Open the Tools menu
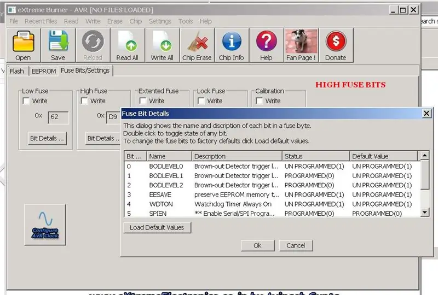This screenshot has width=438, height=295. [x=186, y=21]
